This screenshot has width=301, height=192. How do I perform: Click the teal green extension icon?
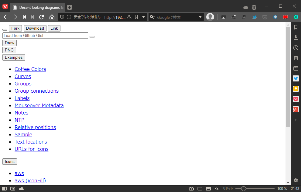296,17
